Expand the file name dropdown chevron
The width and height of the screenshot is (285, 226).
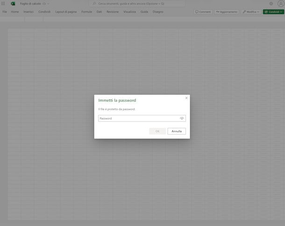coord(48,4)
